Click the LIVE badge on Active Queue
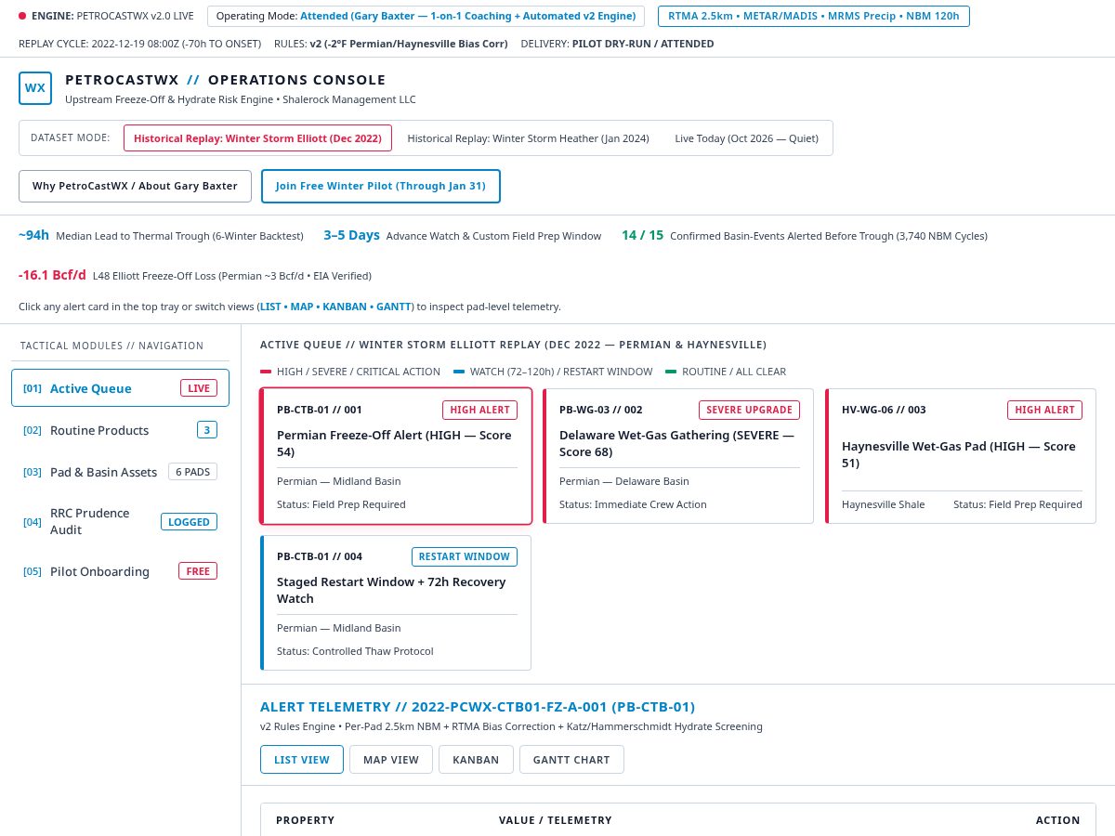 [199, 388]
